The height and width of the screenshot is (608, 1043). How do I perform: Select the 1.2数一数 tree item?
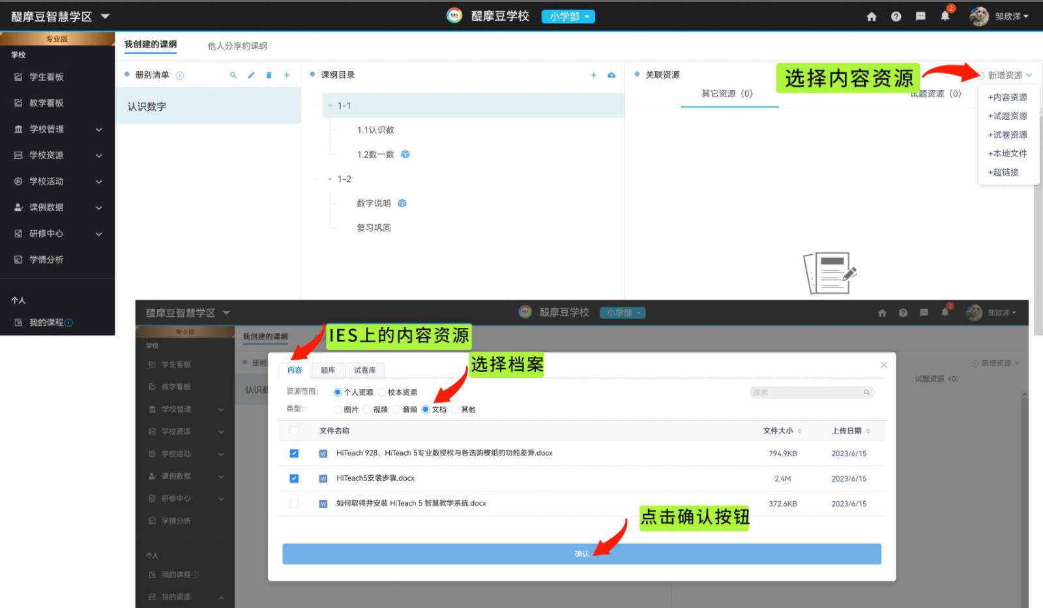[375, 154]
